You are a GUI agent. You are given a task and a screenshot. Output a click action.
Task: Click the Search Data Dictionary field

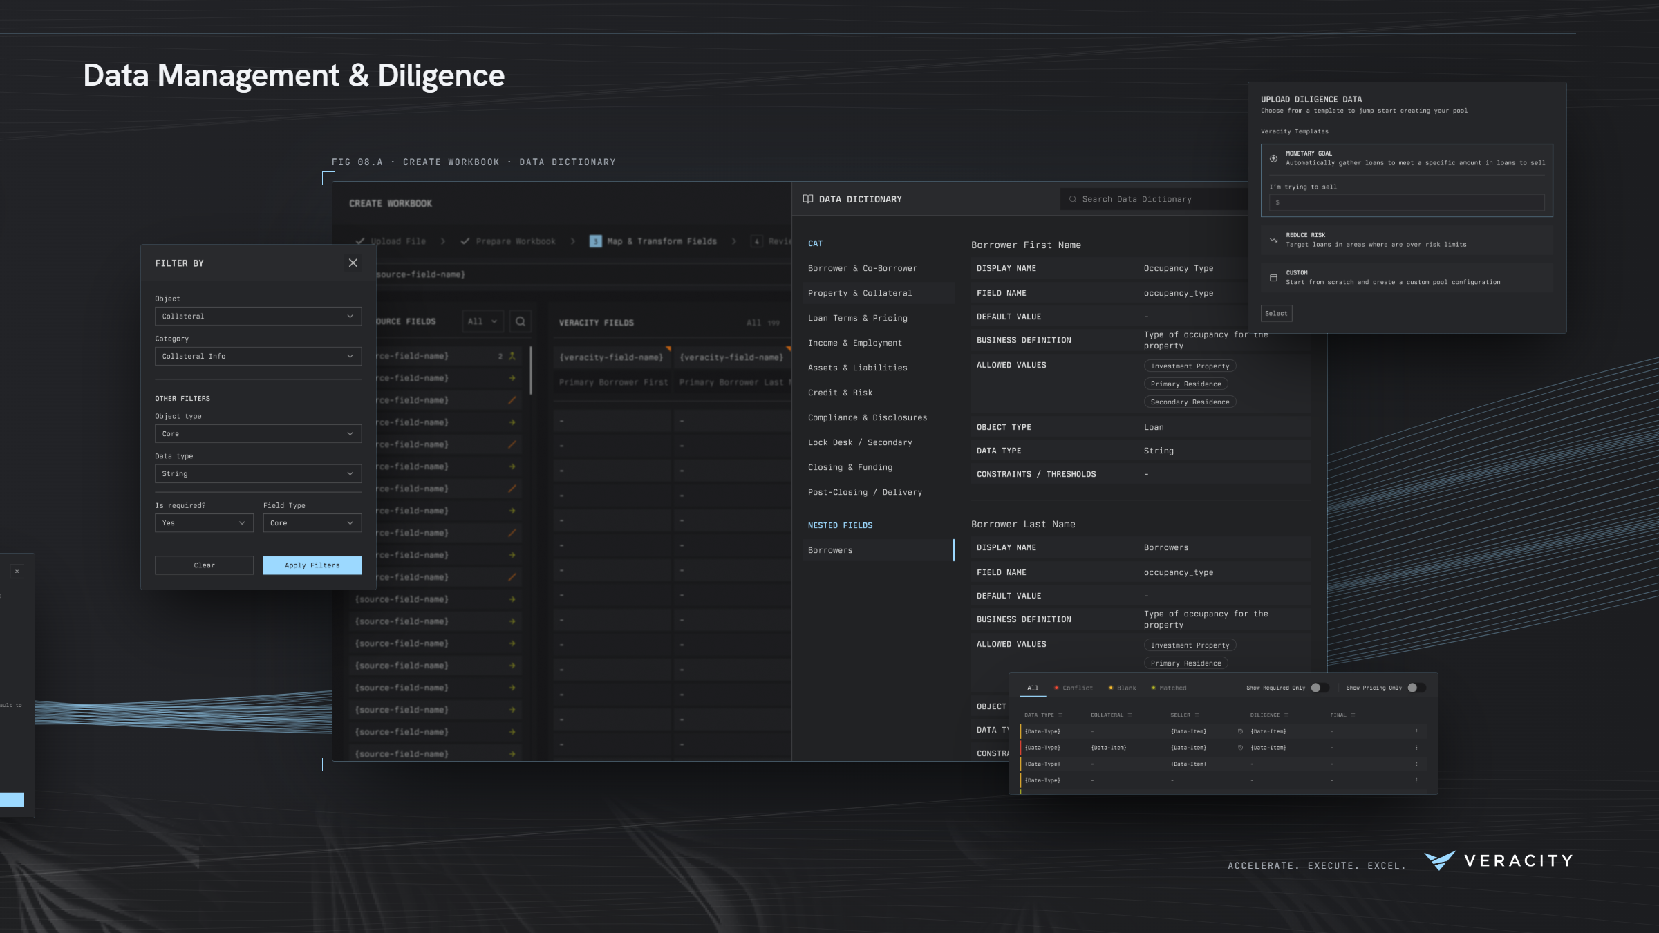(x=1154, y=199)
